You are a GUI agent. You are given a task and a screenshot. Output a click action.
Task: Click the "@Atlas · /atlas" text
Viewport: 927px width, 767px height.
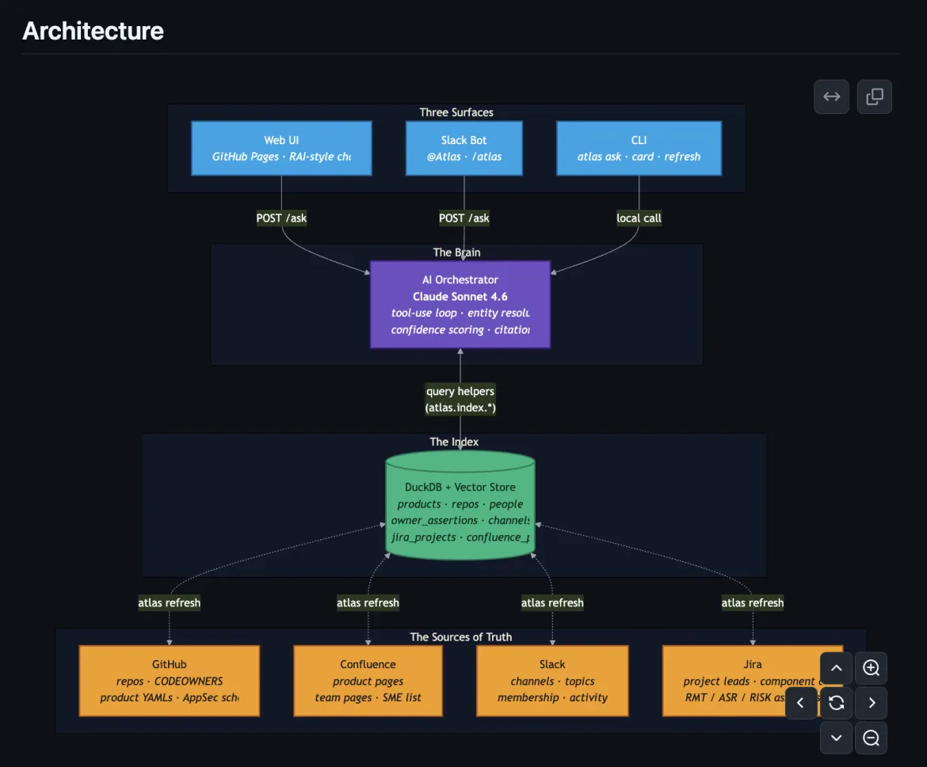click(464, 157)
